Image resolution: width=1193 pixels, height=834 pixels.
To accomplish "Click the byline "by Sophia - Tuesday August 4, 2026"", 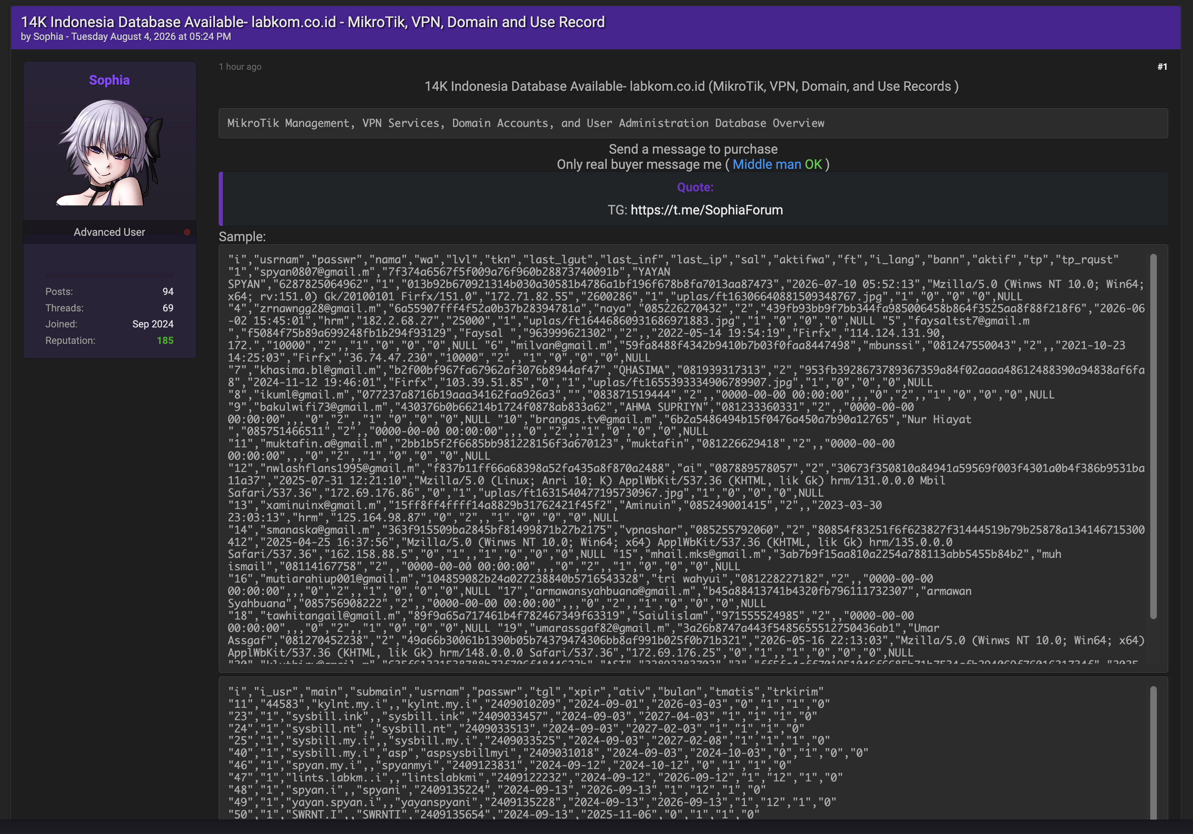I will tap(126, 36).
